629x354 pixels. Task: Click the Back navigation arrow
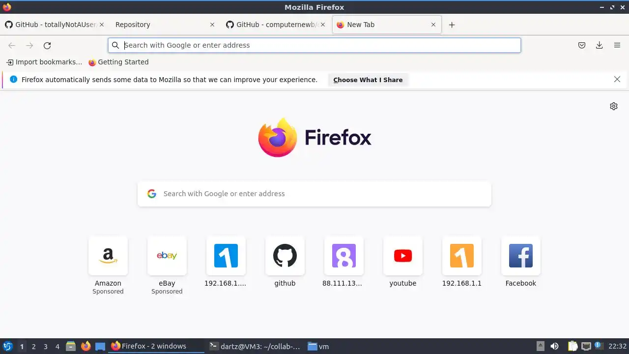click(x=12, y=45)
